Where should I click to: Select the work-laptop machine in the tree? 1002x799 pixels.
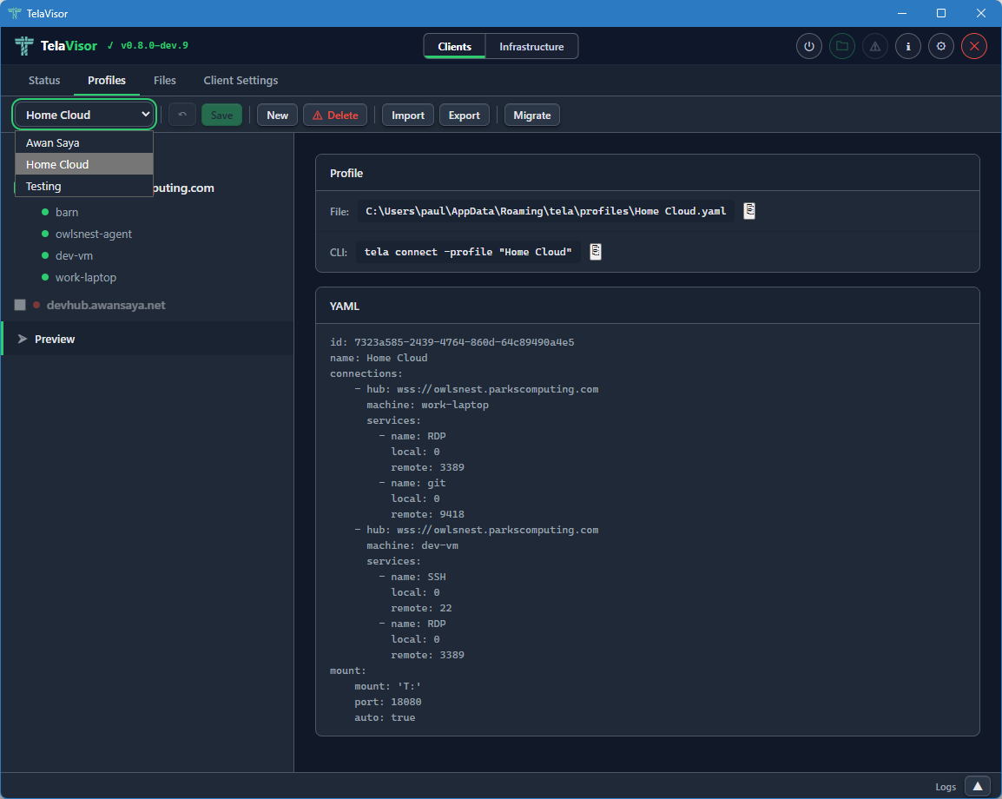click(84, 277)
